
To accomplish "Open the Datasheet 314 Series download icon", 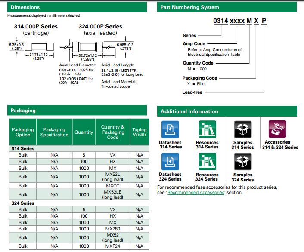I will click(170, 129).
